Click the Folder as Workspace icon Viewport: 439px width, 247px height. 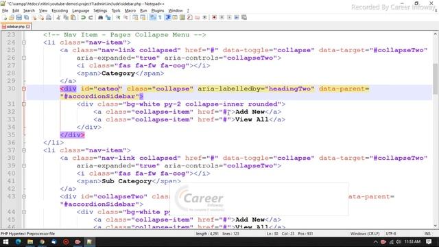[197, 17]
